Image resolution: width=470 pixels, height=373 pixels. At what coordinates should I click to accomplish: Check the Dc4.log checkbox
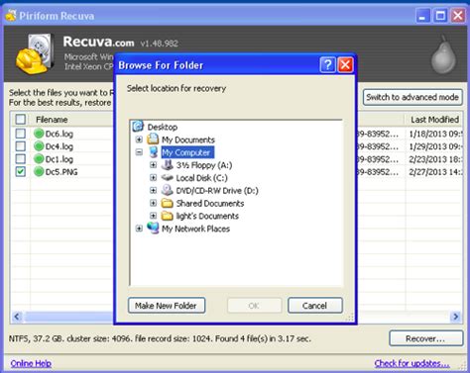21,146
